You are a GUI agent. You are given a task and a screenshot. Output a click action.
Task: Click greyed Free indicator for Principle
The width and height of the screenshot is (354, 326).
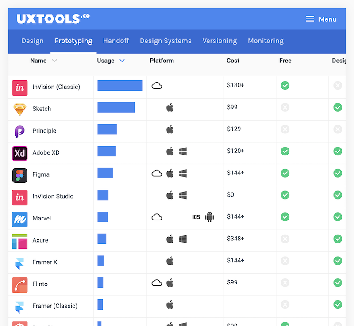(285, 129)
